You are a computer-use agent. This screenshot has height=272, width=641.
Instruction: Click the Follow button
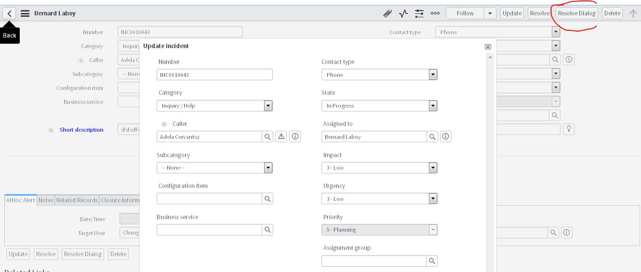coord(465,13)
